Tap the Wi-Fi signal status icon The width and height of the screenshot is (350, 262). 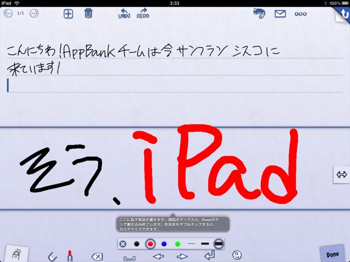pos(16,3)
